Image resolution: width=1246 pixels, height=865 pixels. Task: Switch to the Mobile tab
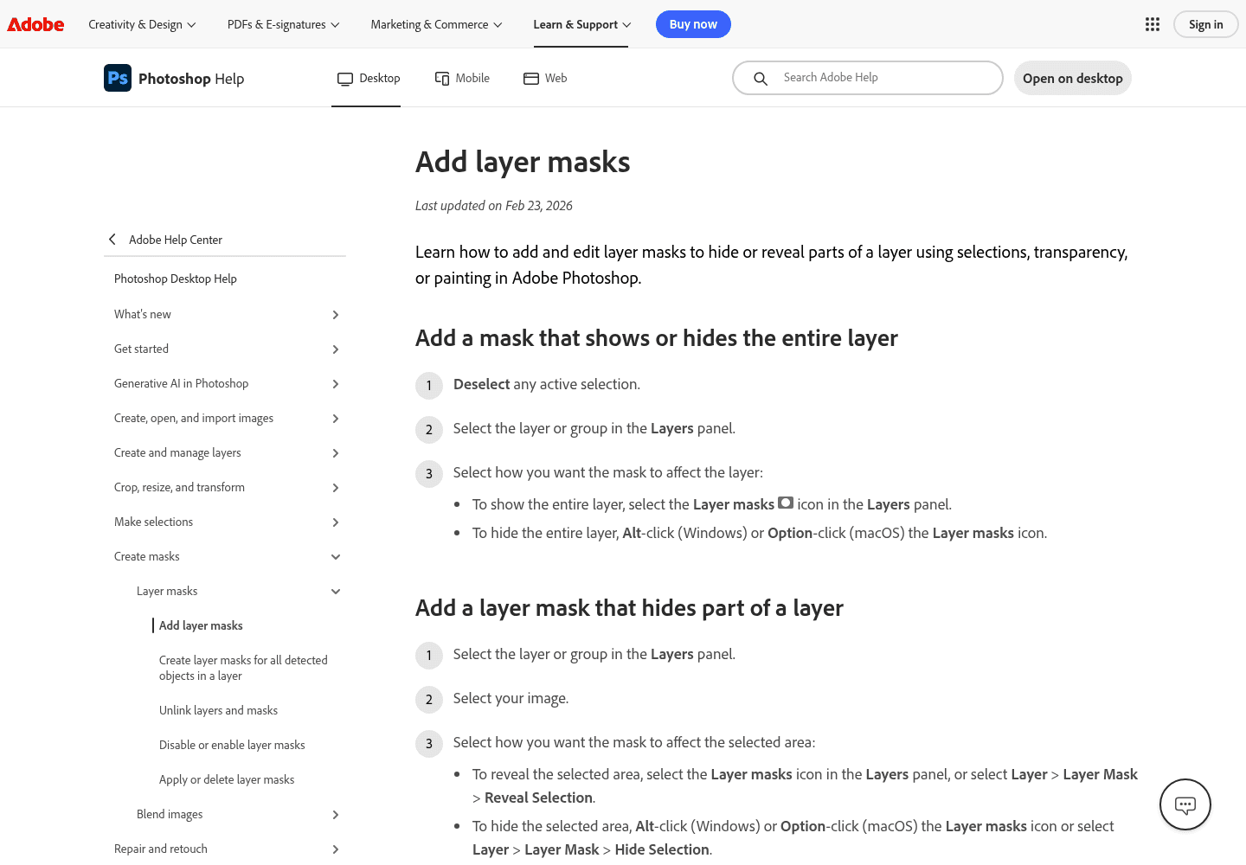pos(462,78)
